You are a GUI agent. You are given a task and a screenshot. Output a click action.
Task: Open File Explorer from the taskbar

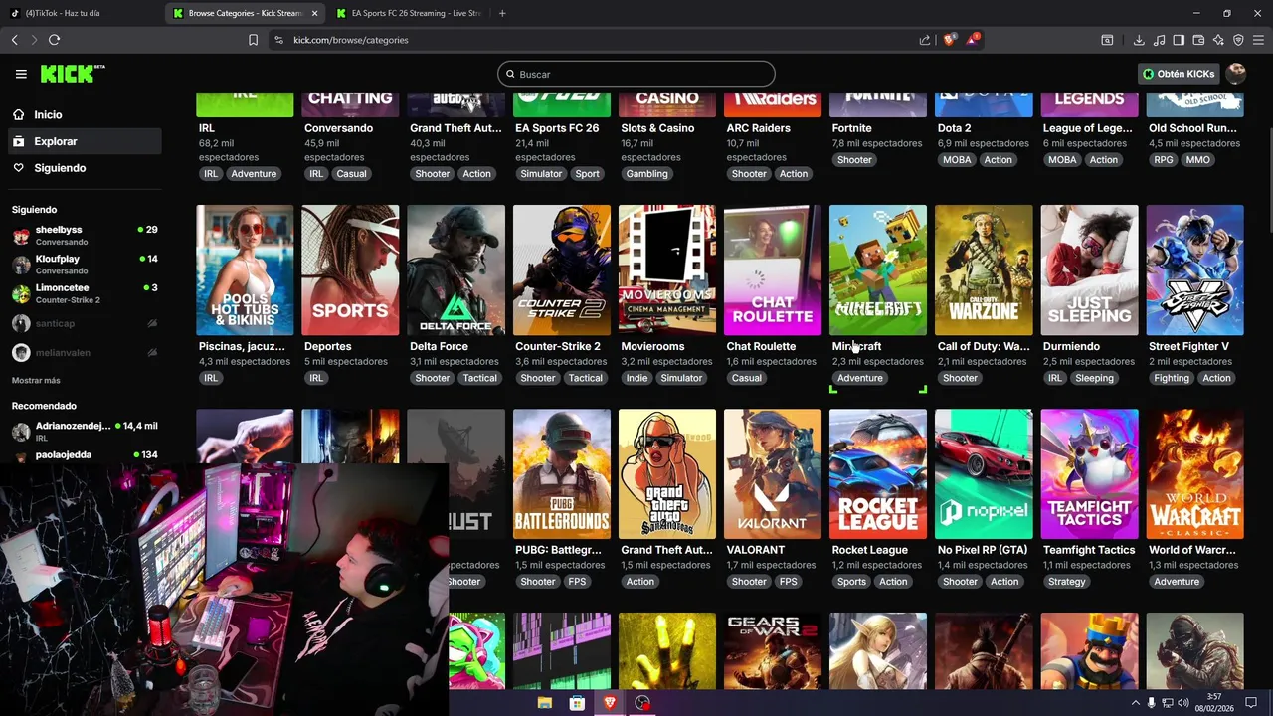pyautogui.click(x=545, y=703)
